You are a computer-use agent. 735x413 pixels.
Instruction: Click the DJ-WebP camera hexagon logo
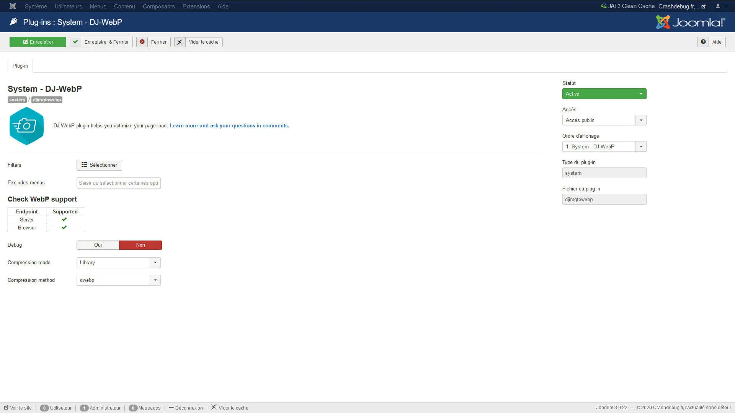[x=26, y=126]
